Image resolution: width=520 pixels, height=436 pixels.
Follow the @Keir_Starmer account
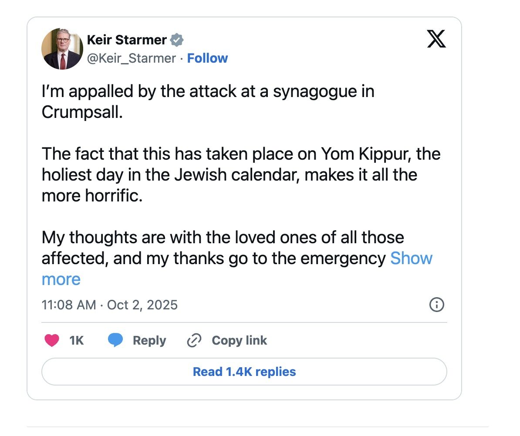click(207, 58)
